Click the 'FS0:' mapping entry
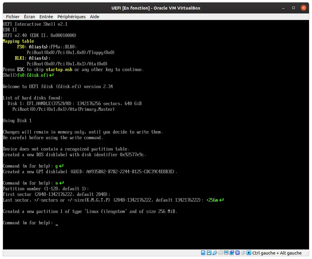This screenshot has width=312, height=259. click(x=22, y=47)
